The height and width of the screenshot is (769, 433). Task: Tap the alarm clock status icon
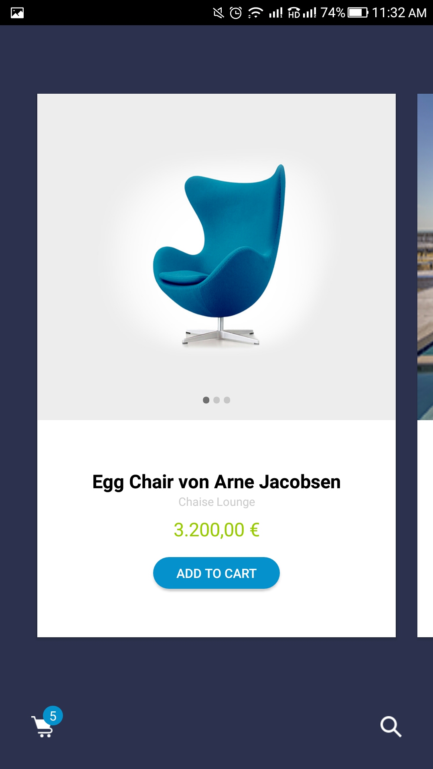click(x=236, y=13)
